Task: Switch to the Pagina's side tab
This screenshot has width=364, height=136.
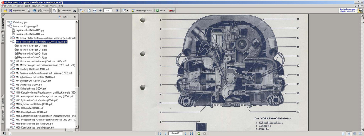Action: click(x=3, y=37)
